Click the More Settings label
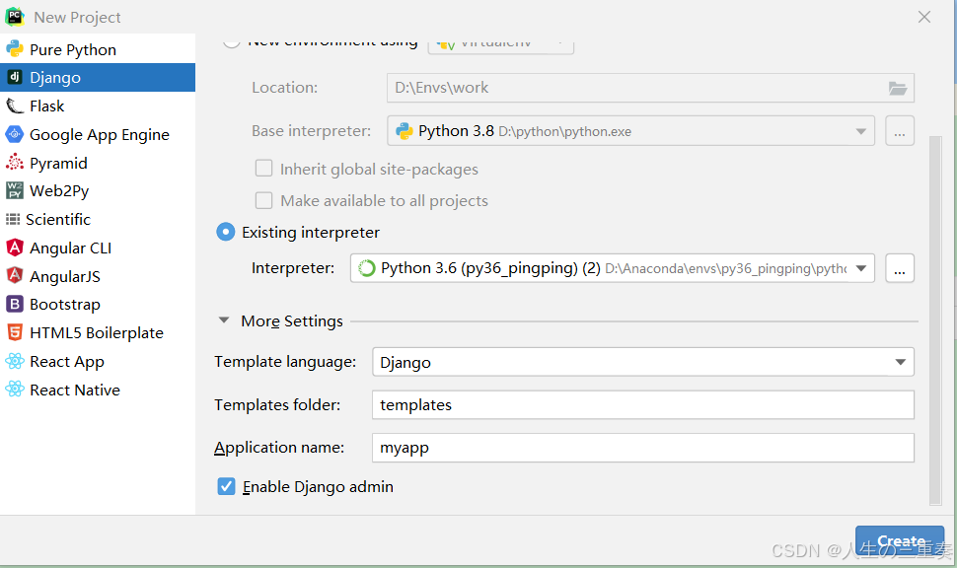The width and height of the screenshot is (957, 568). click(292, 320)
